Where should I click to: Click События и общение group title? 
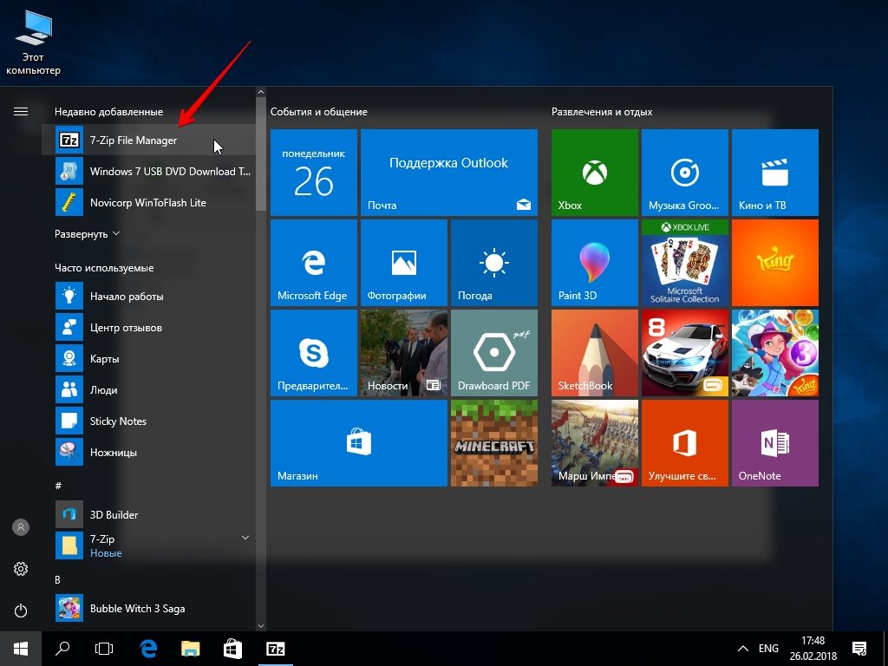coord(319,112)
